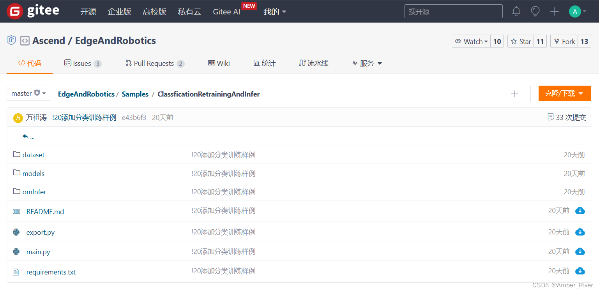Click the dataset folder icon
Screen dimensions: 599x292
click(x=16, y=154)
